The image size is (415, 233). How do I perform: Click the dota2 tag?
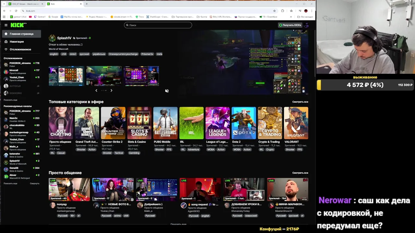[x=73, y=54]
